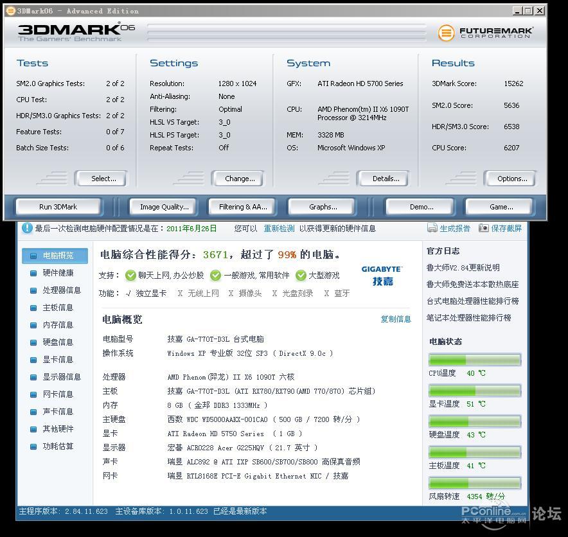
Task: Open 台式电脑处理器性能排行榜 link
Action: [472, 301]
